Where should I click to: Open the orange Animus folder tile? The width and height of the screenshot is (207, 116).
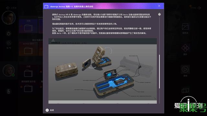28,49
